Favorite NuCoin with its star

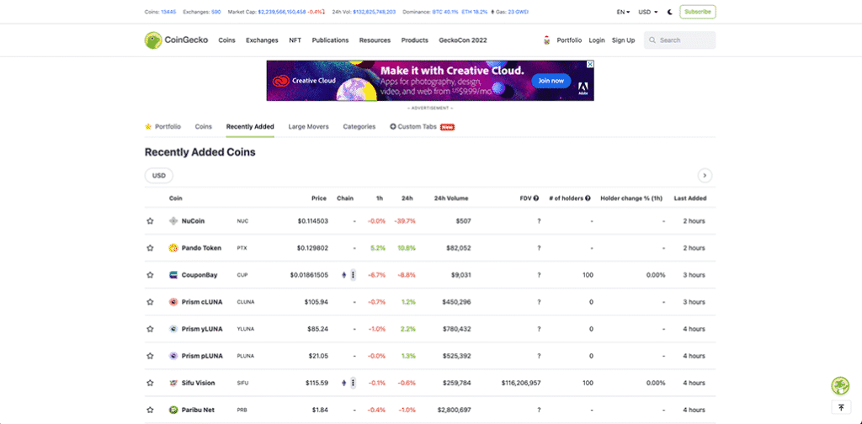pos(150,220)
